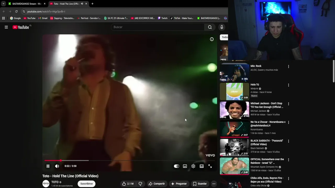
Task: Open the PerHost - Servidor bookmark
Action: pyautogui.click(x=89, y=18)
